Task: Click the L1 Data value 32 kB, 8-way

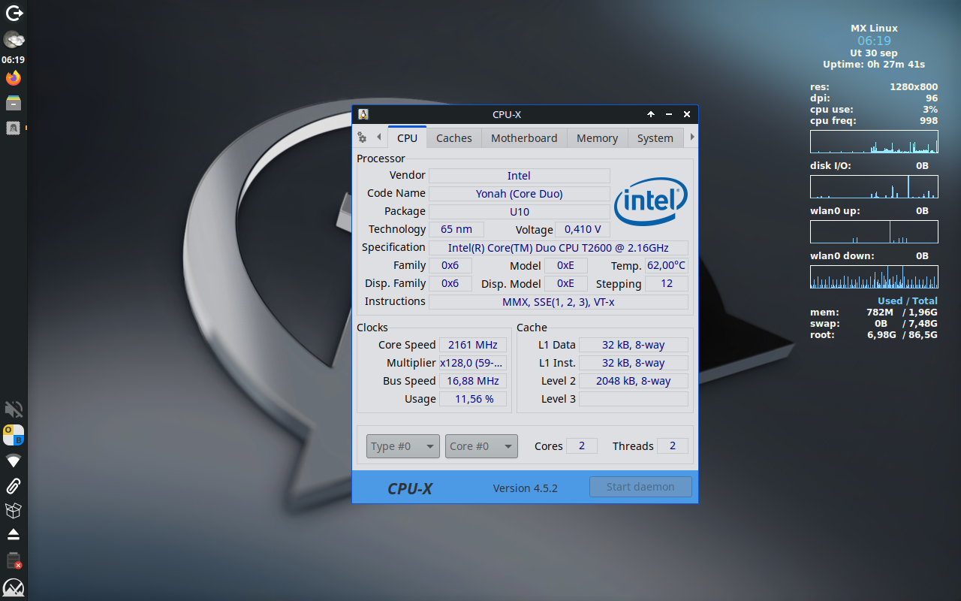Action: tap(634, 345)
